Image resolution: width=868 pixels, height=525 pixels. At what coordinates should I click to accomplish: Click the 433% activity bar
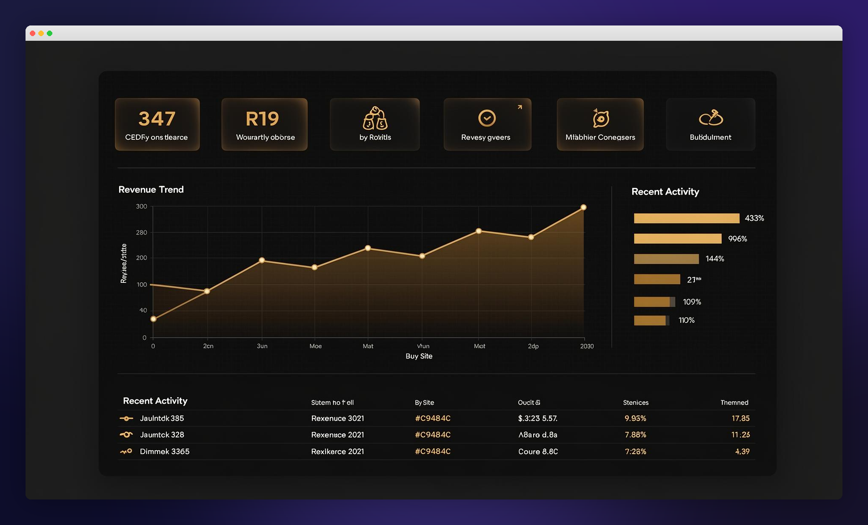[686, 218]
